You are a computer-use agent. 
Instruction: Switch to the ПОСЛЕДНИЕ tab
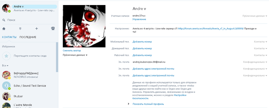point(28,37)
